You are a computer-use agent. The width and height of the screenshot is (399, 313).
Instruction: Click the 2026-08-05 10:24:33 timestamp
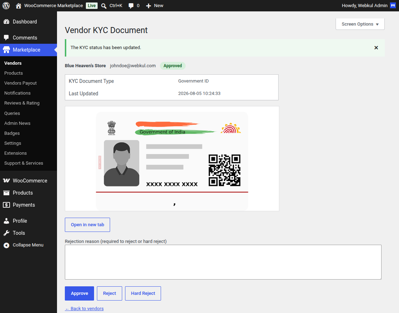pyautogui.click(x=199, y=94)
